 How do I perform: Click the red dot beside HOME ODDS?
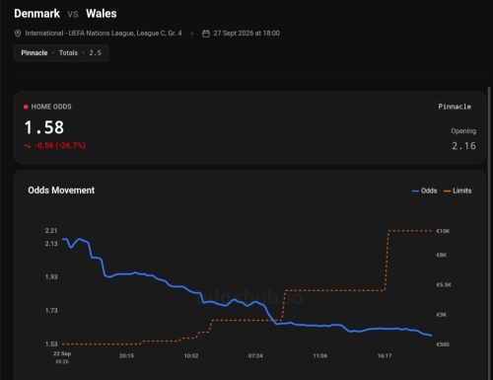point(26,107)
